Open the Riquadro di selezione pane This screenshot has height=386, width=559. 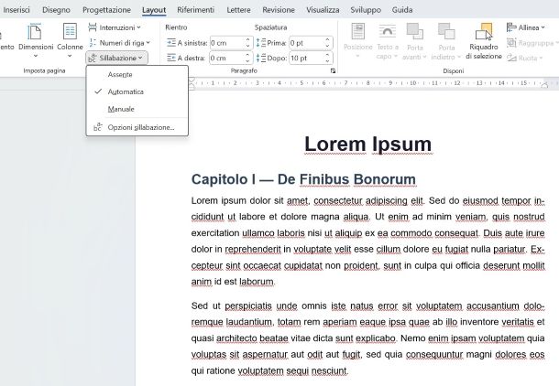tap(484, 41)
